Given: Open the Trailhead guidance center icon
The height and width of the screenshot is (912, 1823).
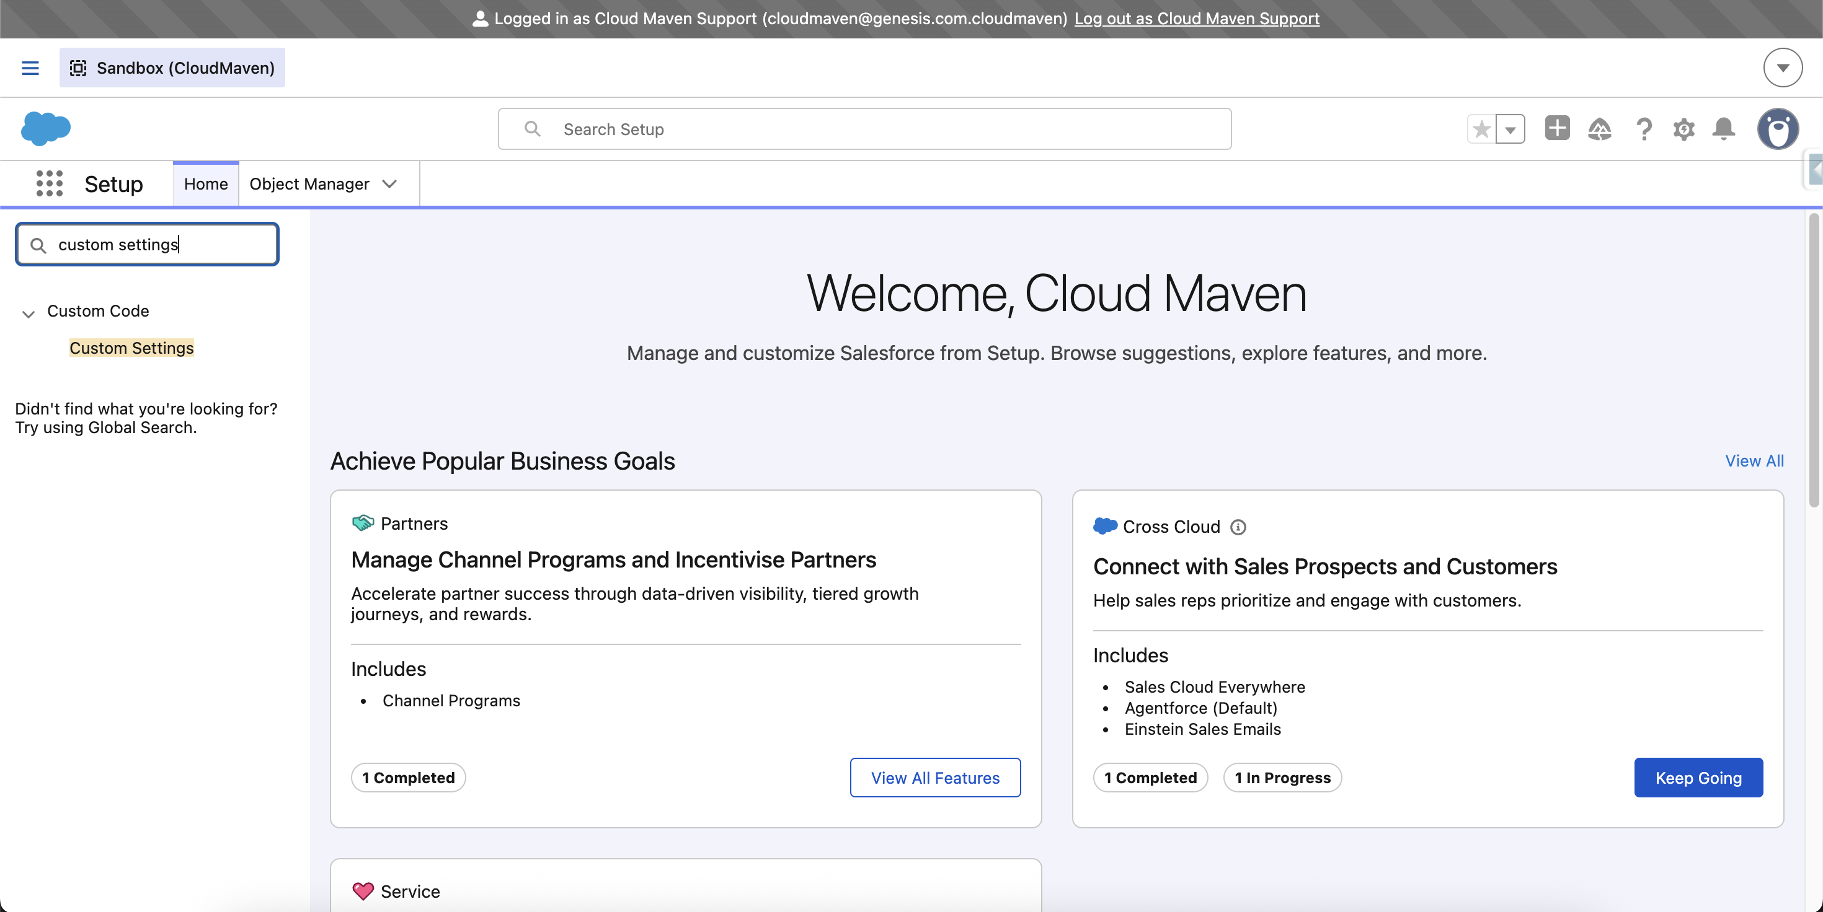Looking at the screenshot, I should point(1599,129).
